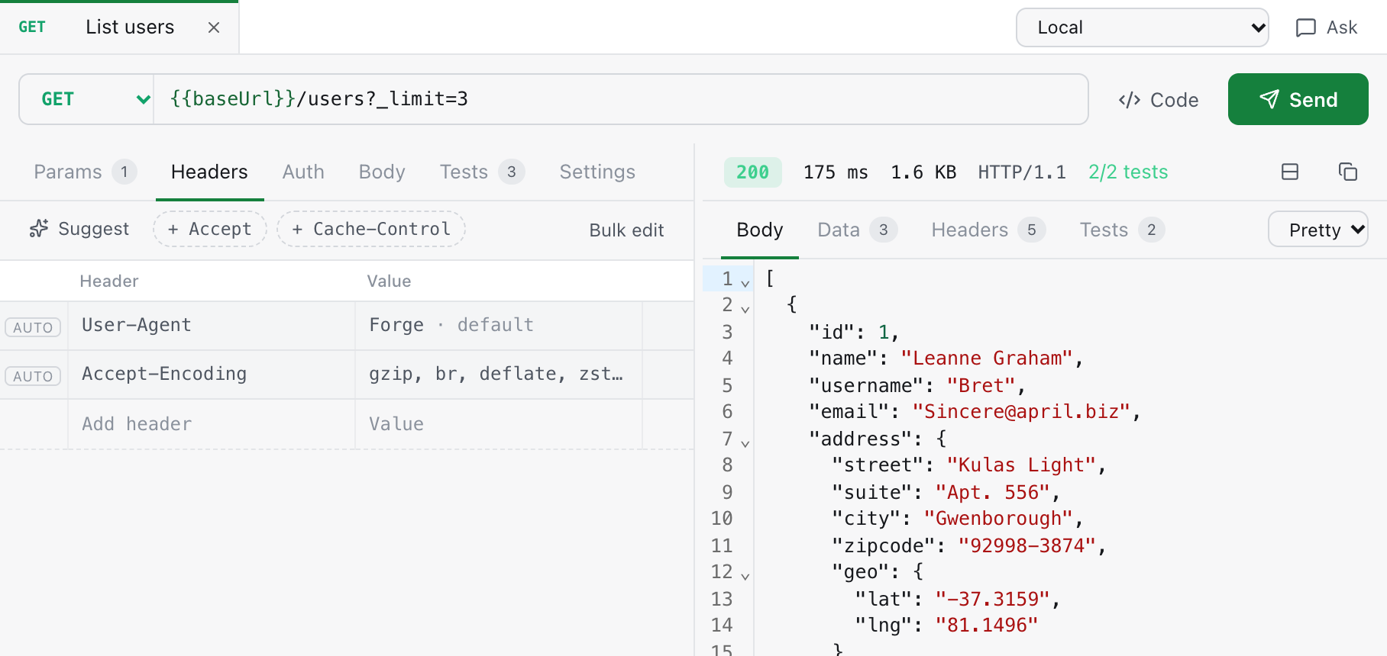Select the response Body tab
The height and width of the screenshot is (656, 1387).
(760, 230)
